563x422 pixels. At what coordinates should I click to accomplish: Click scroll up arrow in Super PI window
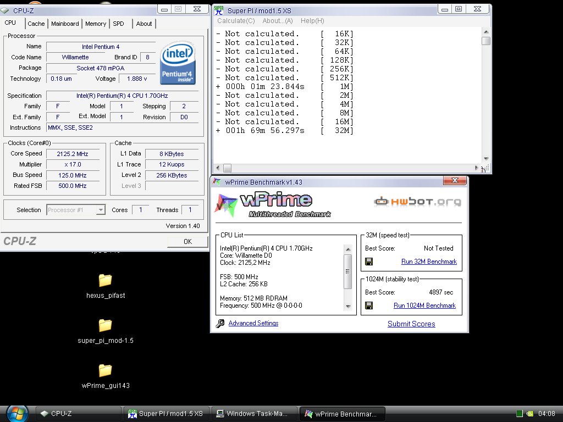pos(486,32)
